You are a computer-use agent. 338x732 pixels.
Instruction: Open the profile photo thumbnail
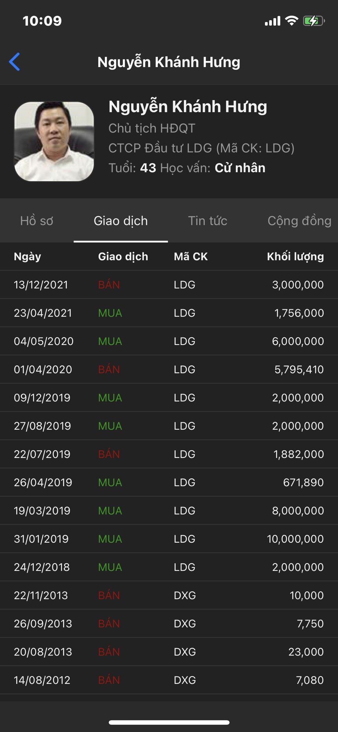tap(54, 141)
